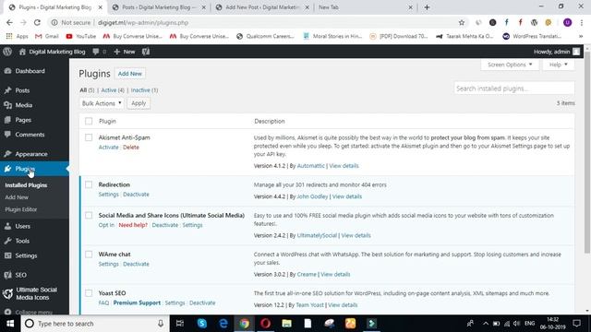Open Appearance menu in sidebar
The image size is (591, 332).
(31, 154)
